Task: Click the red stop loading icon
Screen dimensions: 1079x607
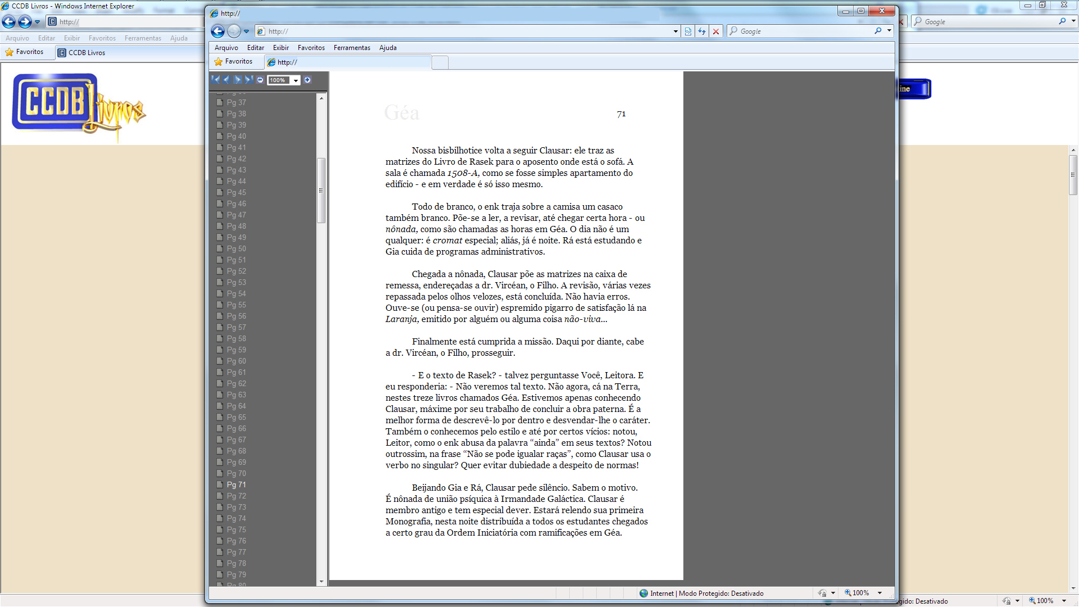Action: pyautogui.click(x=716, y=31)
